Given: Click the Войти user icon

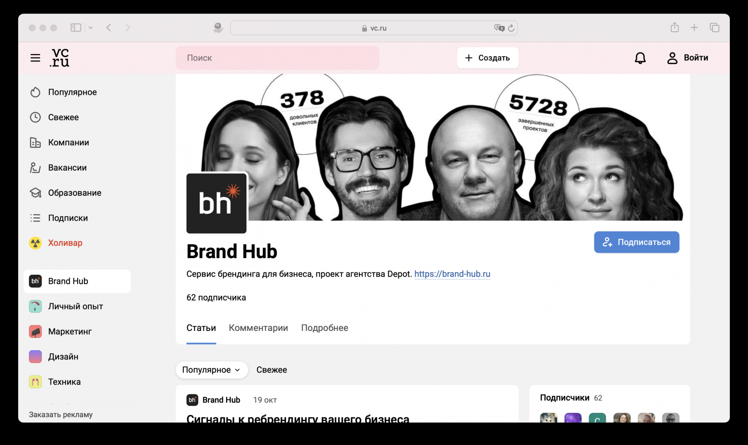Looking at the screenshot, I should coord(672,58).
